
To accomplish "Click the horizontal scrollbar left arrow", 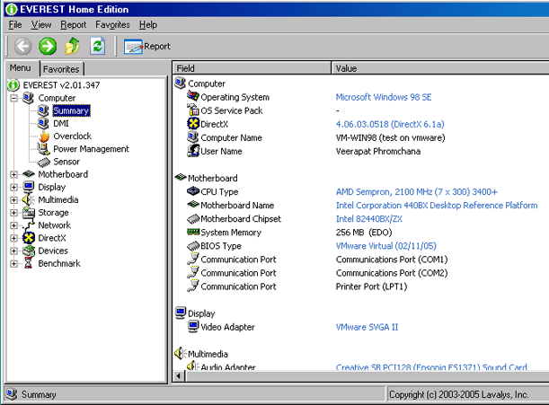I will 179,376.
